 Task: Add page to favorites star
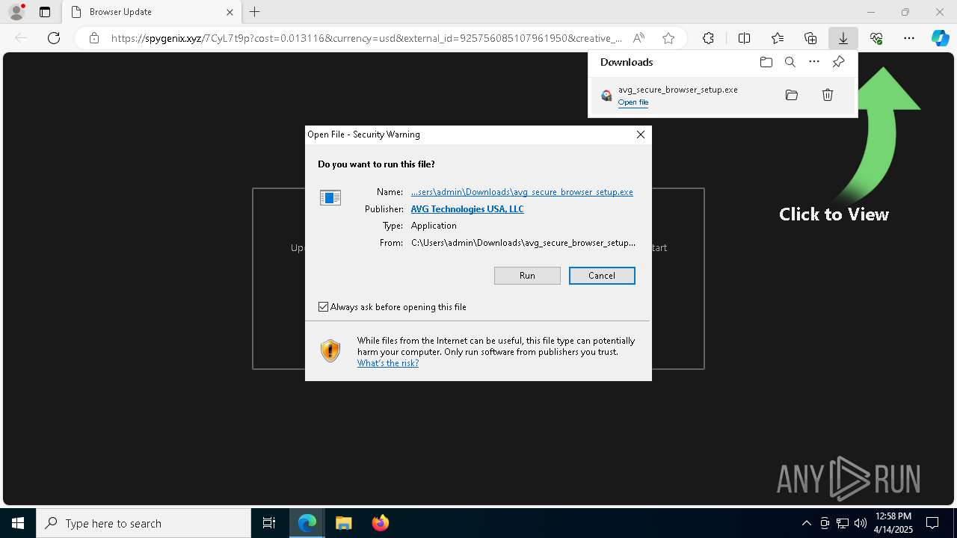(x=668, y=38)
